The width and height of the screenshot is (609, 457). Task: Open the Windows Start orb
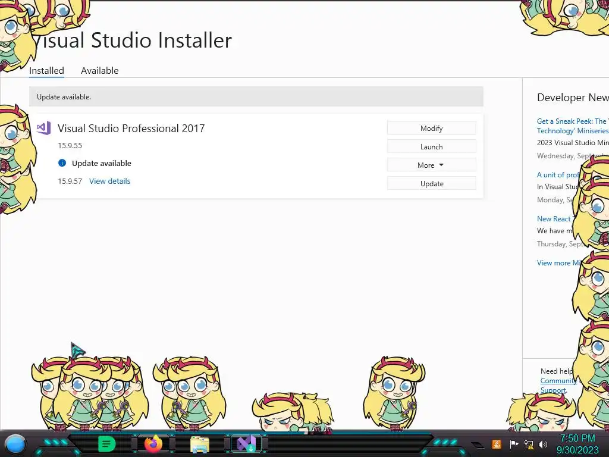coord(15,444)
